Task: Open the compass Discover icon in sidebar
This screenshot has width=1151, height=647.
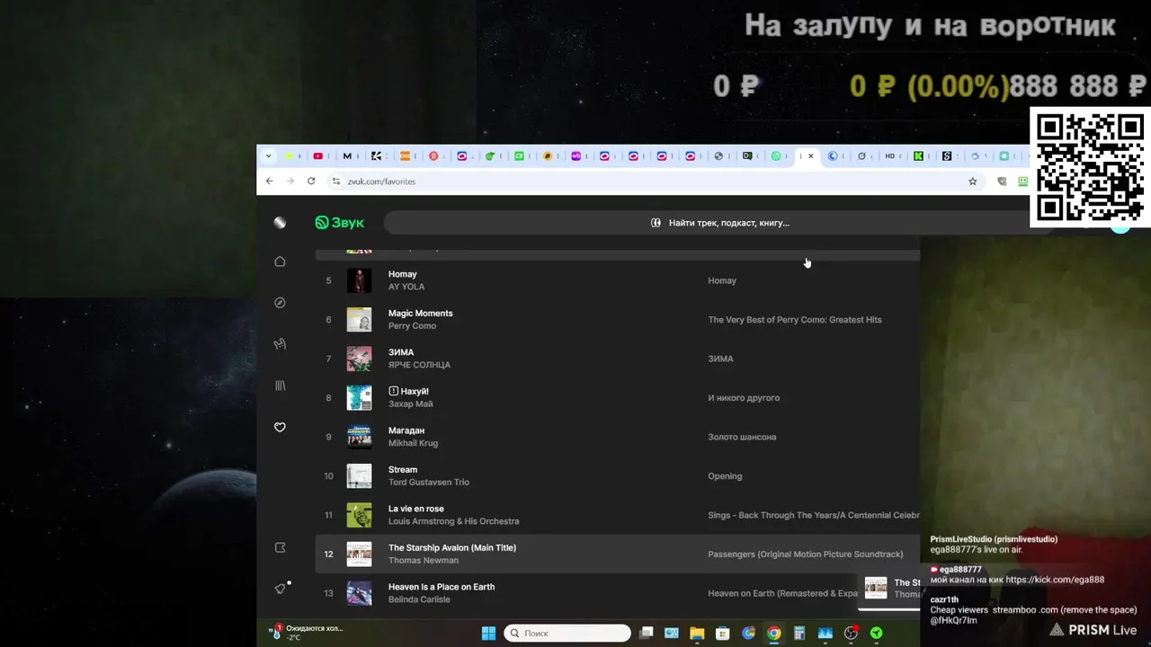Action: pos(280,303)
